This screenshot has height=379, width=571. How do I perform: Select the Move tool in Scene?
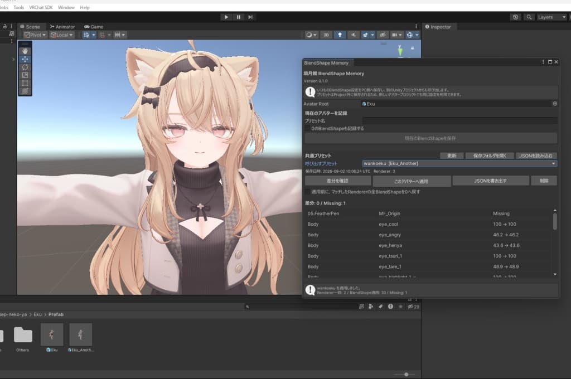click(x=25, y=59)
